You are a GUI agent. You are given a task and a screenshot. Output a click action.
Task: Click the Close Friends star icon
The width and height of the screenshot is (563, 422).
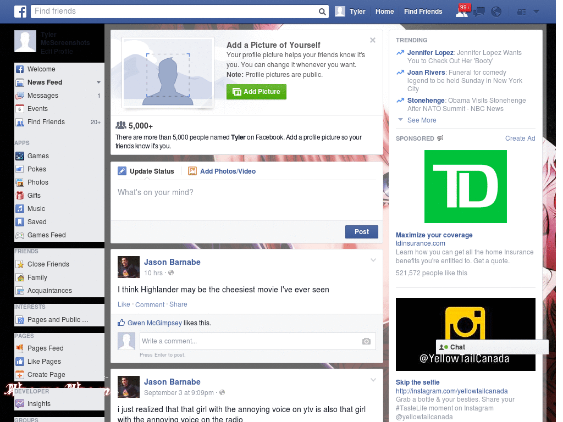coord(20,264)
